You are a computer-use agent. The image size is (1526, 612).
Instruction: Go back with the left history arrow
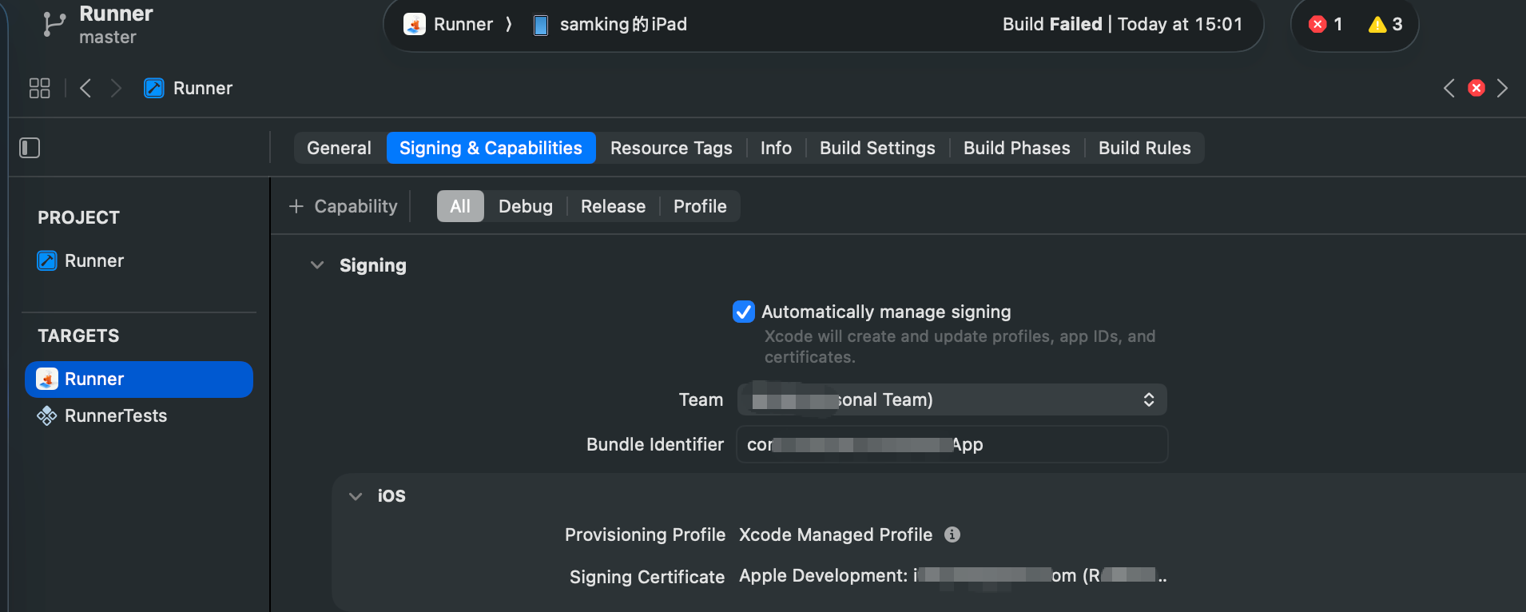tap(85, 88)
